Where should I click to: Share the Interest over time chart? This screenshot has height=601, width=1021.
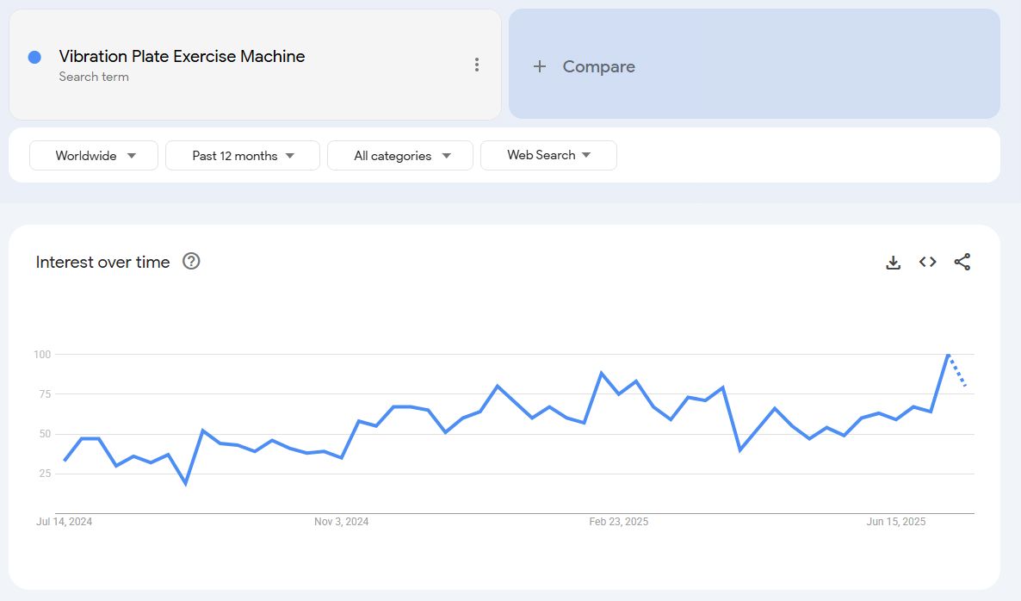tap(962, 263)
